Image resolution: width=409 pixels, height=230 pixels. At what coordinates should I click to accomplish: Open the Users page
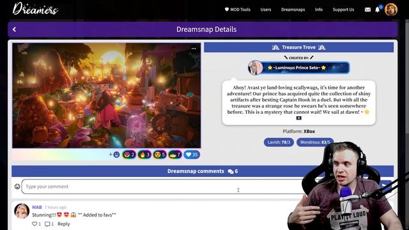266,10
